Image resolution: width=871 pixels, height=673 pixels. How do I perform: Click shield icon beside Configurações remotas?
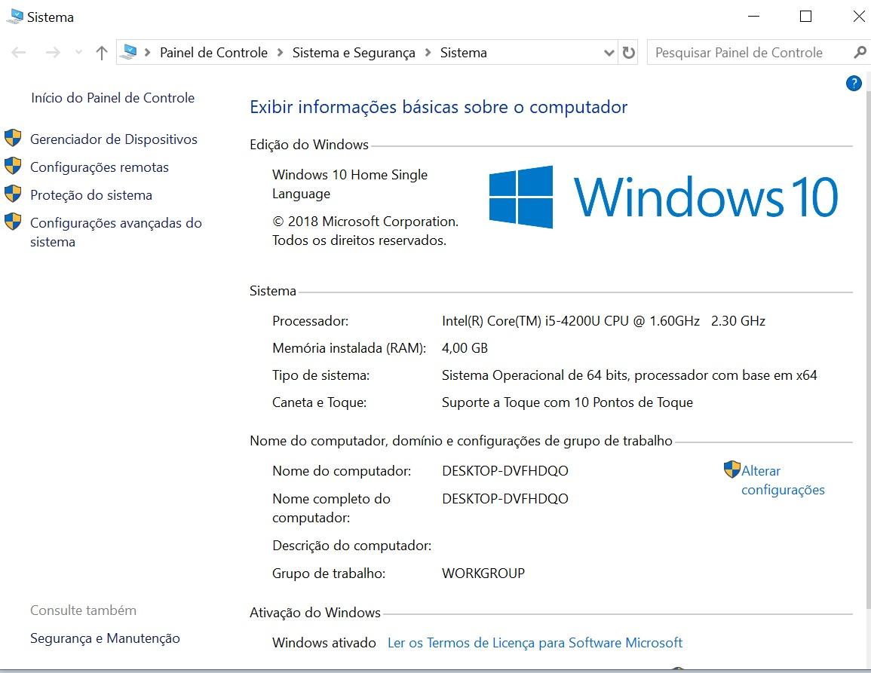coord(13,166)
